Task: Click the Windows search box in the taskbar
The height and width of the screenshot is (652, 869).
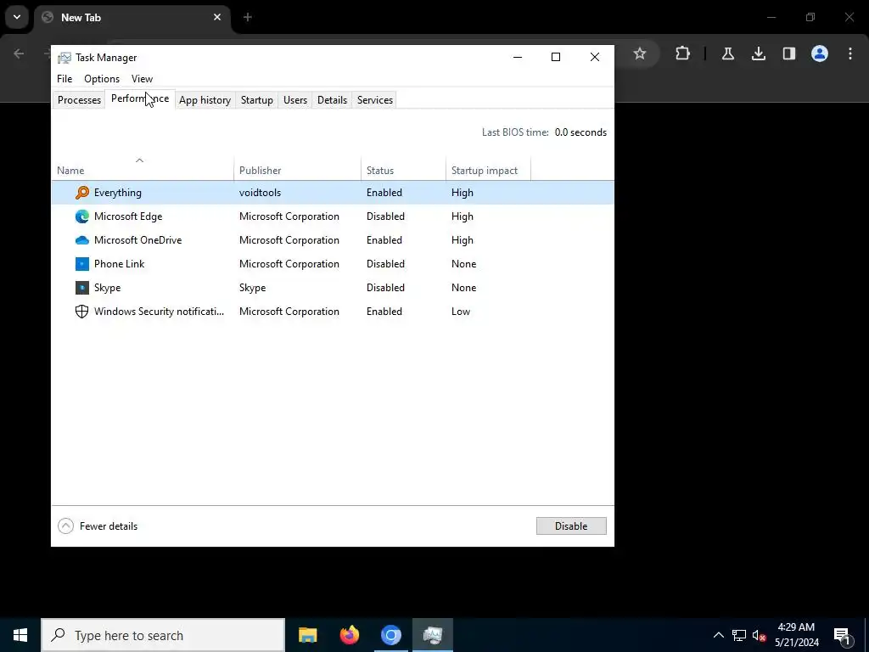Action: 163,635
